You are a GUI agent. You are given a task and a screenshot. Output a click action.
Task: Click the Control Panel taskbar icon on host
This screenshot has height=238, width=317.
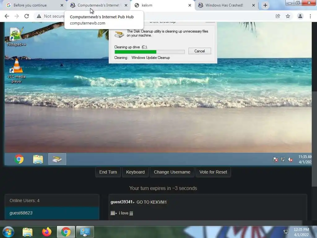pyautogui.click(x=85, y=232)
